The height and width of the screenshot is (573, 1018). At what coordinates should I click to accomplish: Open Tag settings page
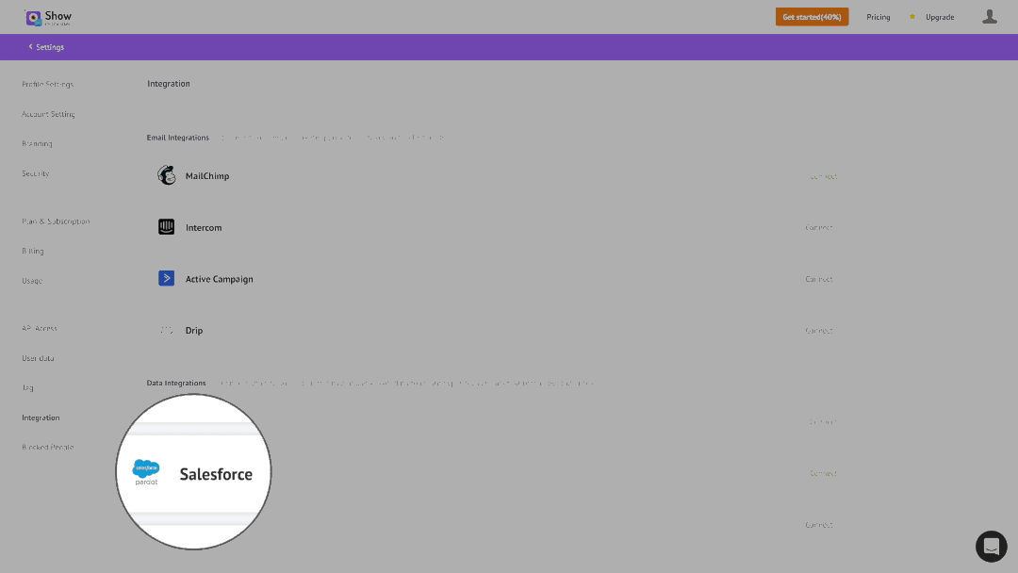tap(27, 388)
